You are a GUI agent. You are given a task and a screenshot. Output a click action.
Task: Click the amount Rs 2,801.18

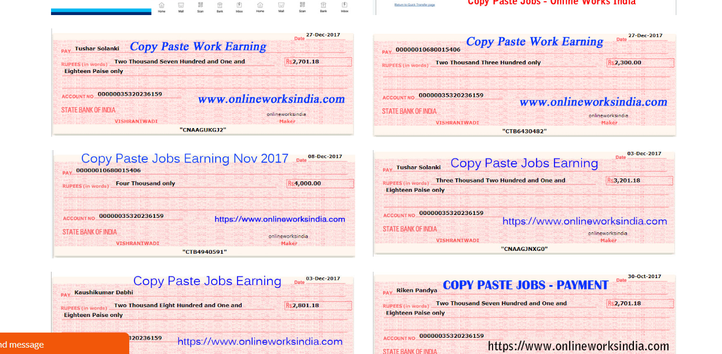click(x=318, y=305)
